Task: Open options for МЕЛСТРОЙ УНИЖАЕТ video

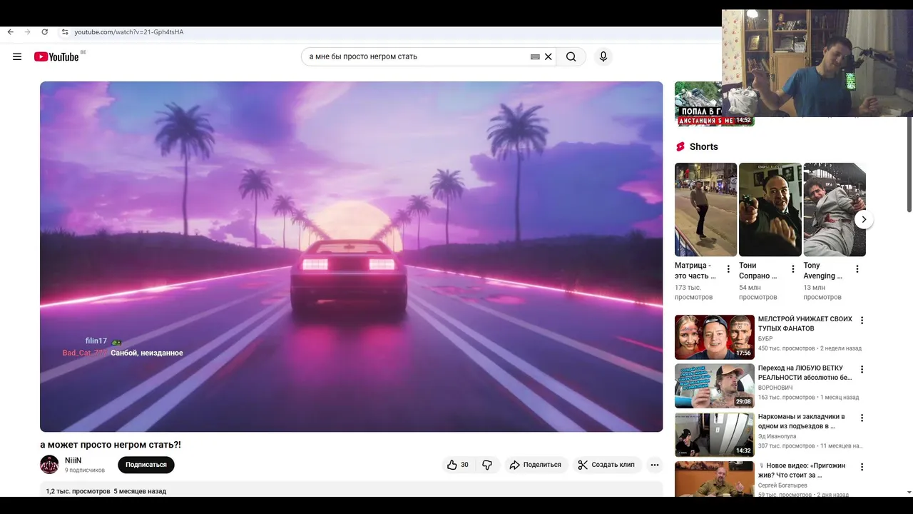Action: (862, 321)
